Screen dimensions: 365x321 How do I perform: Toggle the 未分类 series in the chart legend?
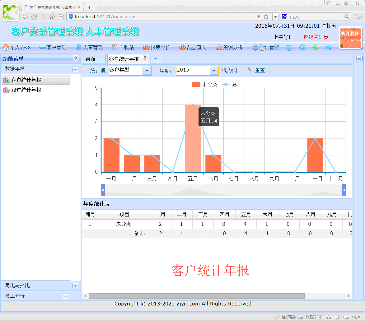pos(204,84)
